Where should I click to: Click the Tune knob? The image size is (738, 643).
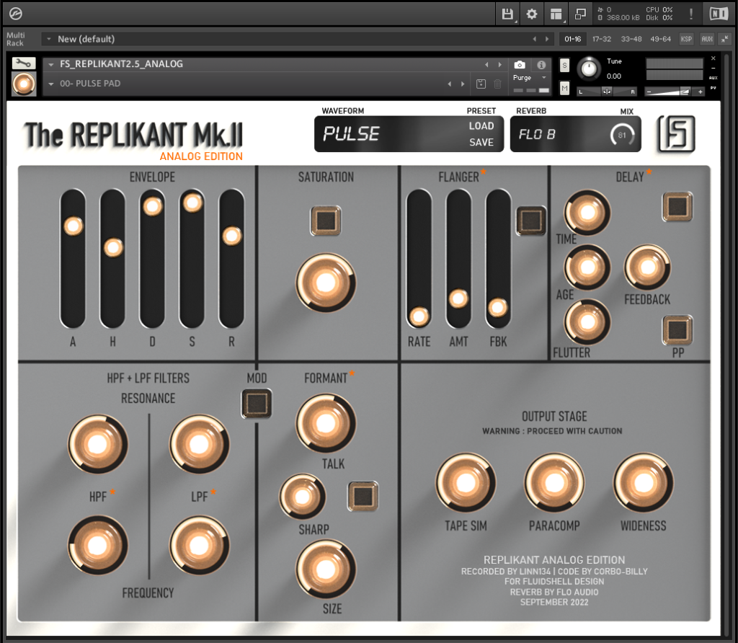588,68
